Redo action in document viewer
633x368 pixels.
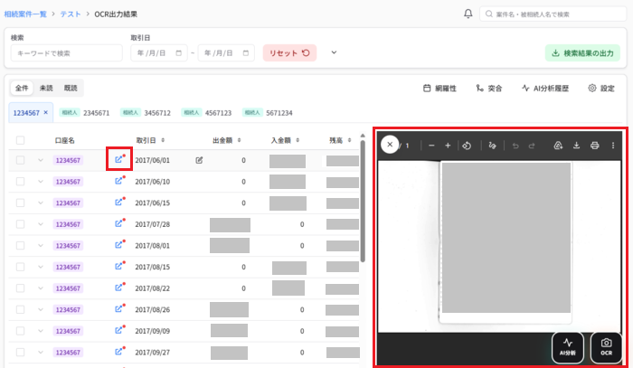coord(532,146)
